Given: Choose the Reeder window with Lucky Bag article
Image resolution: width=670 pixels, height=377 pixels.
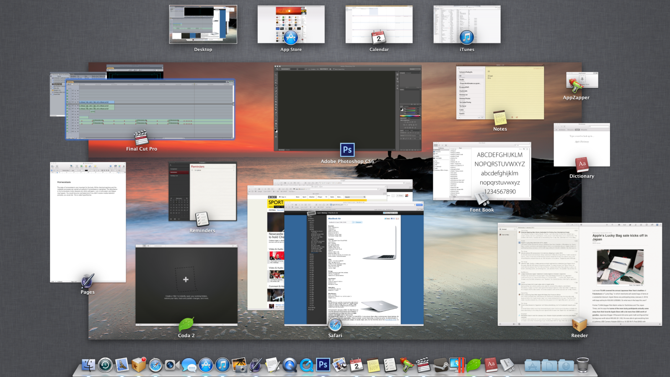Looking at the screenshot, I should 579,274.
